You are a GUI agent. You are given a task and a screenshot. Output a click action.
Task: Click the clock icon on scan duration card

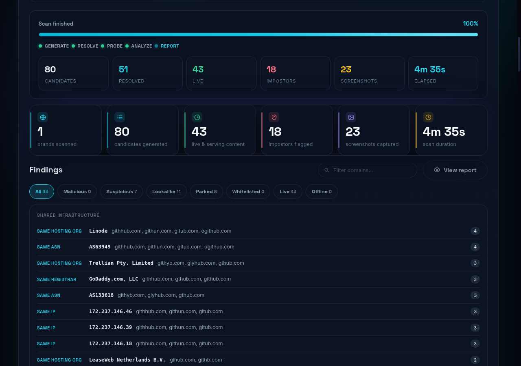pyautogui.click(x=428, y=117)
